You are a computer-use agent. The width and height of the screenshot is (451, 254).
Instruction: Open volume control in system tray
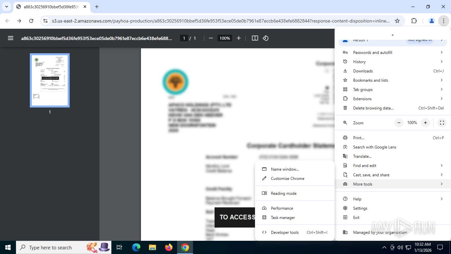click(x=400, y=247)
